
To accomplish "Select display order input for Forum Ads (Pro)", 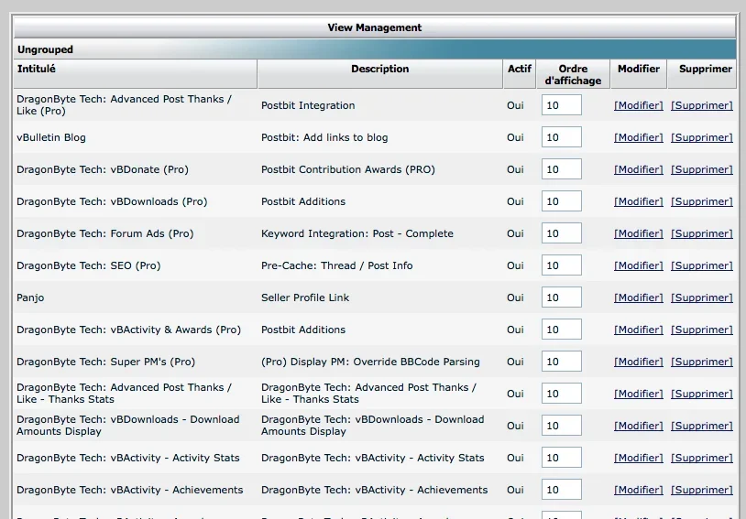I will [x=562, y=232].
